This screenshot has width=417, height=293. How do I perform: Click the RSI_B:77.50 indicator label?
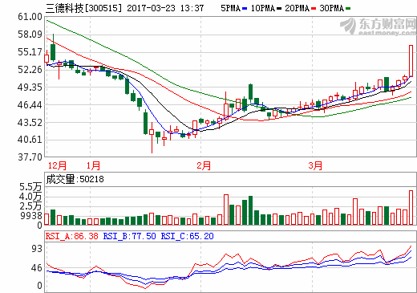pyautogui.click(x=130, y=236)
